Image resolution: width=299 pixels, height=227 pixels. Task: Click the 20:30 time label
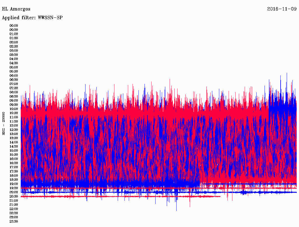[14, 196]
